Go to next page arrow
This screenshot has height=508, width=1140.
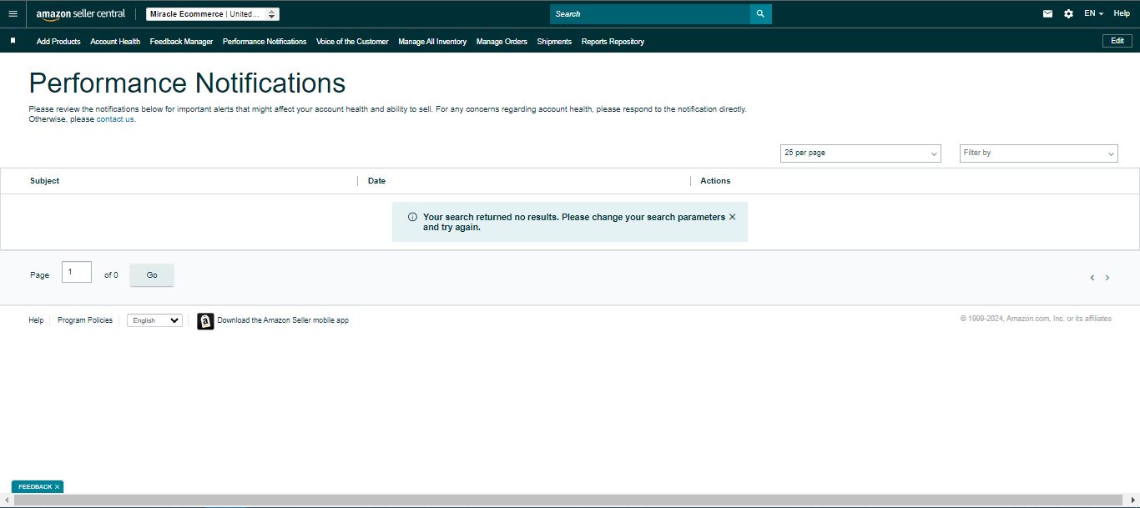[1107, 278]
